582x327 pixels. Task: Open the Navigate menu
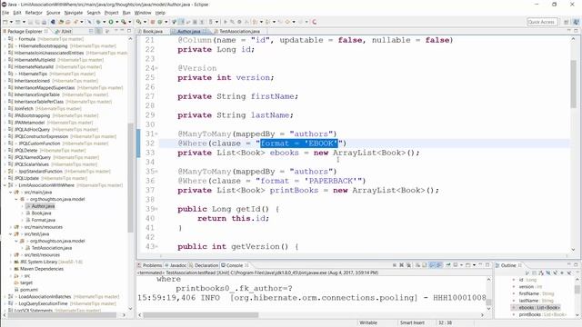[x=74, y=13]
